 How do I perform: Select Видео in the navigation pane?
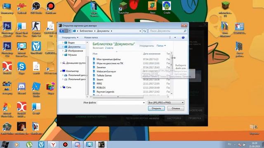coord(71,43)
